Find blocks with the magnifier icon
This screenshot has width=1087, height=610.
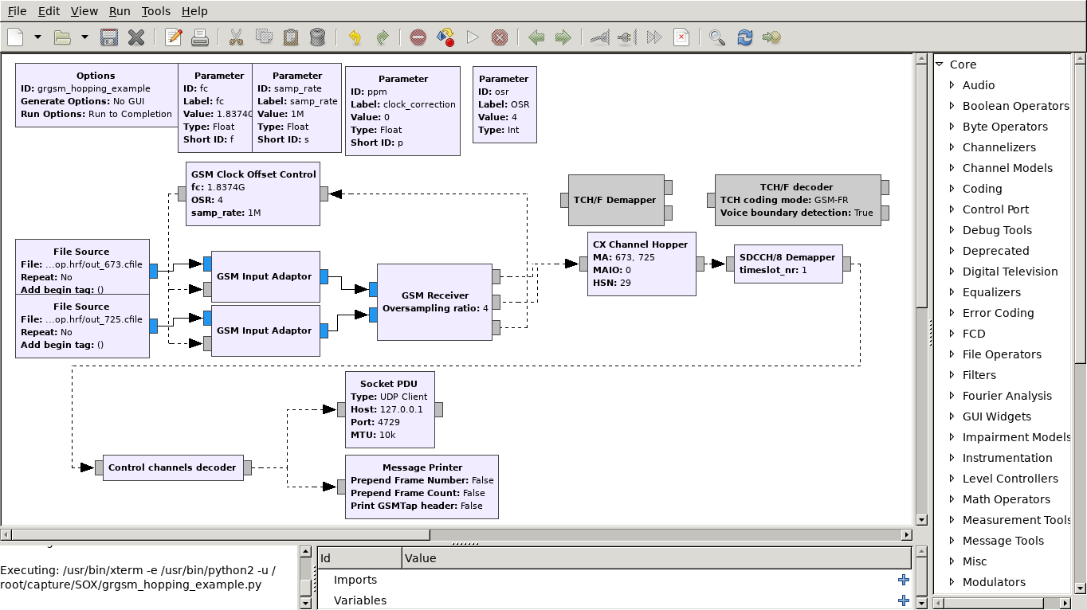717,37
